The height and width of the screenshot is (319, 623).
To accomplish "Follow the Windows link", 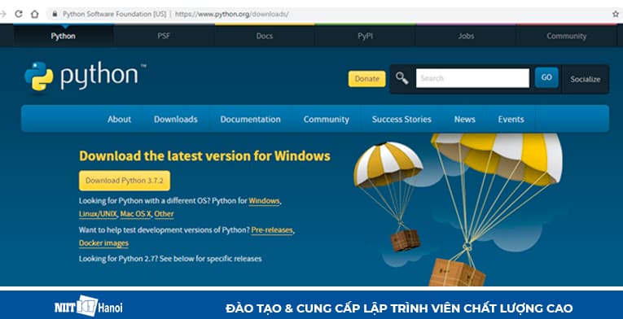I will (x=264, y=201).
